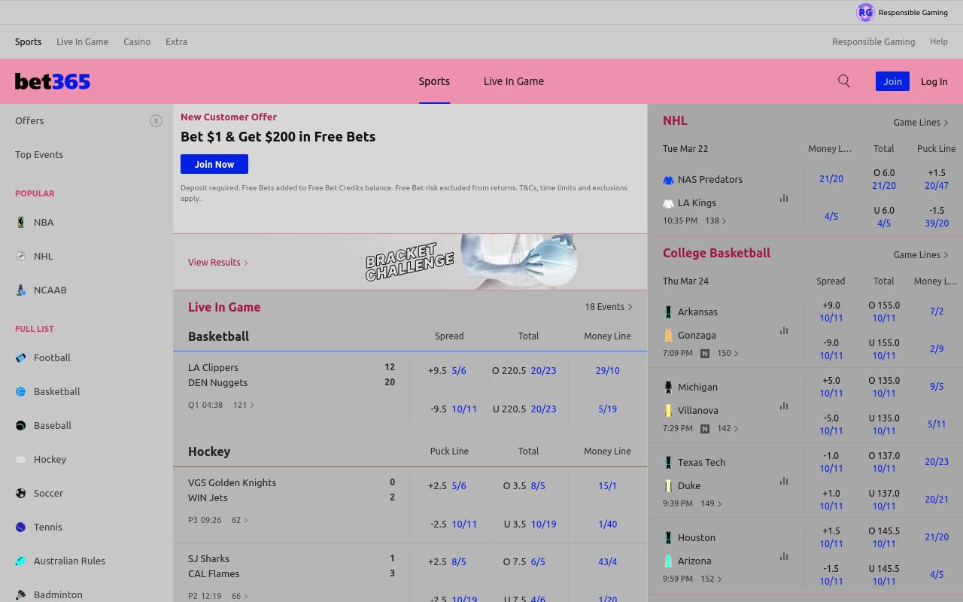
Task: Click the NCAAB sidebar icon
Action: [x=21, y=290]
